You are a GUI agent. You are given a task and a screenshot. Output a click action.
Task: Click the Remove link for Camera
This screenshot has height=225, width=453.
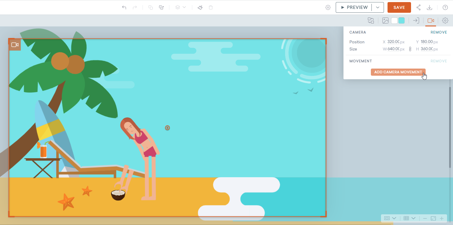[438, 32]
